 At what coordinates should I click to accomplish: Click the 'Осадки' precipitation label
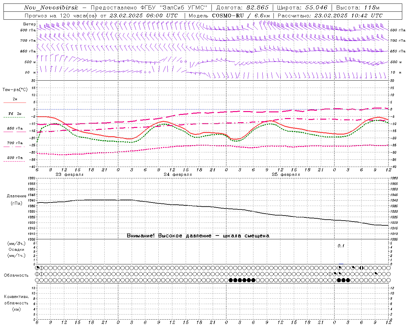click(17, 249)
